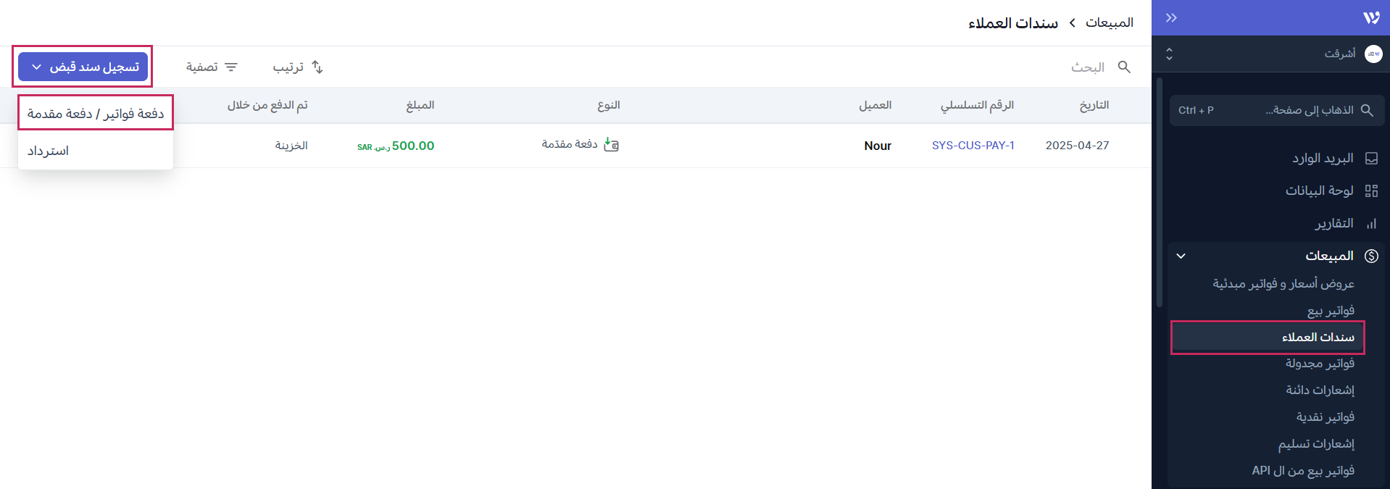The height and width of the screenshot is (489, 1390).
Task: Click the go-to-page search box
Action: [1275, 110]
